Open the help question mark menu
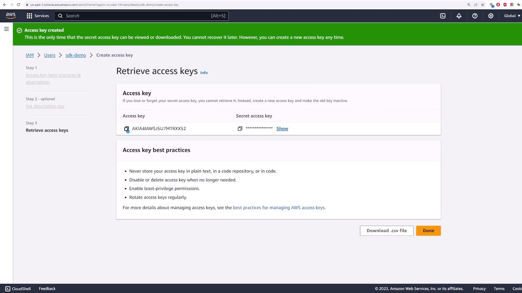 coord(475,16)
